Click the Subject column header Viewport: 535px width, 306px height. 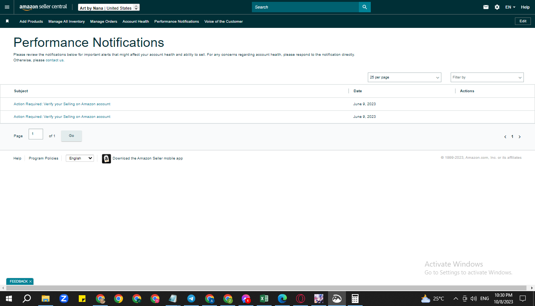[21, 91]
